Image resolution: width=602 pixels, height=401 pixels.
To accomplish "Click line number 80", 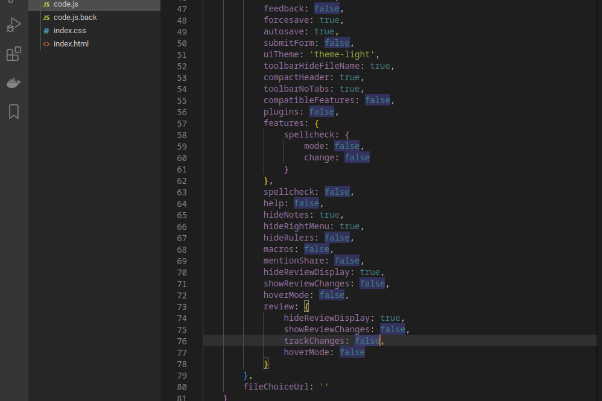I will pos(182,387).
